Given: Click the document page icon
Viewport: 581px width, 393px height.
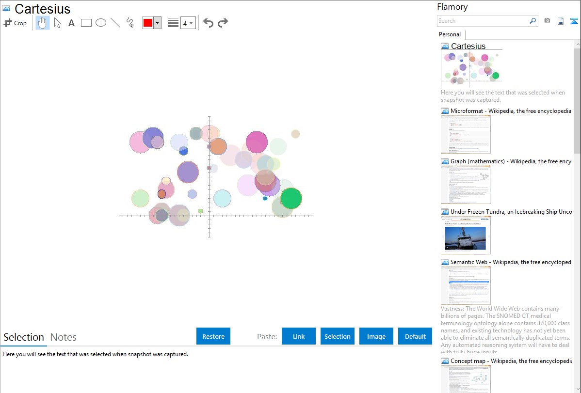Looking at the screenshot, I should 561,21.
